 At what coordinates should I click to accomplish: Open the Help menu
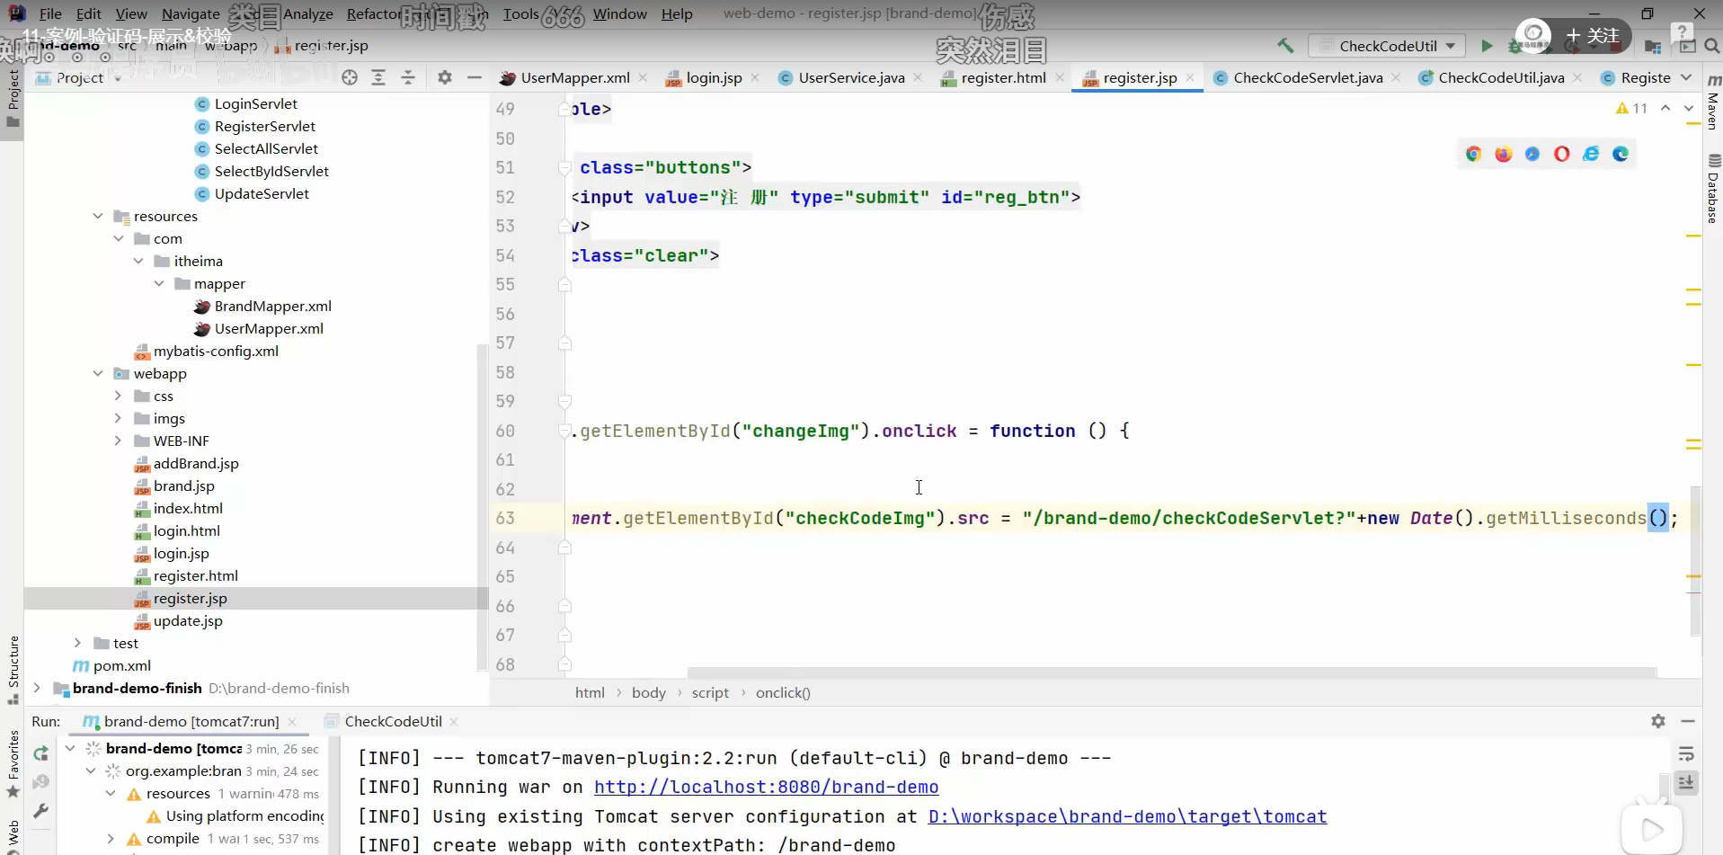click(x=677, y=13)
